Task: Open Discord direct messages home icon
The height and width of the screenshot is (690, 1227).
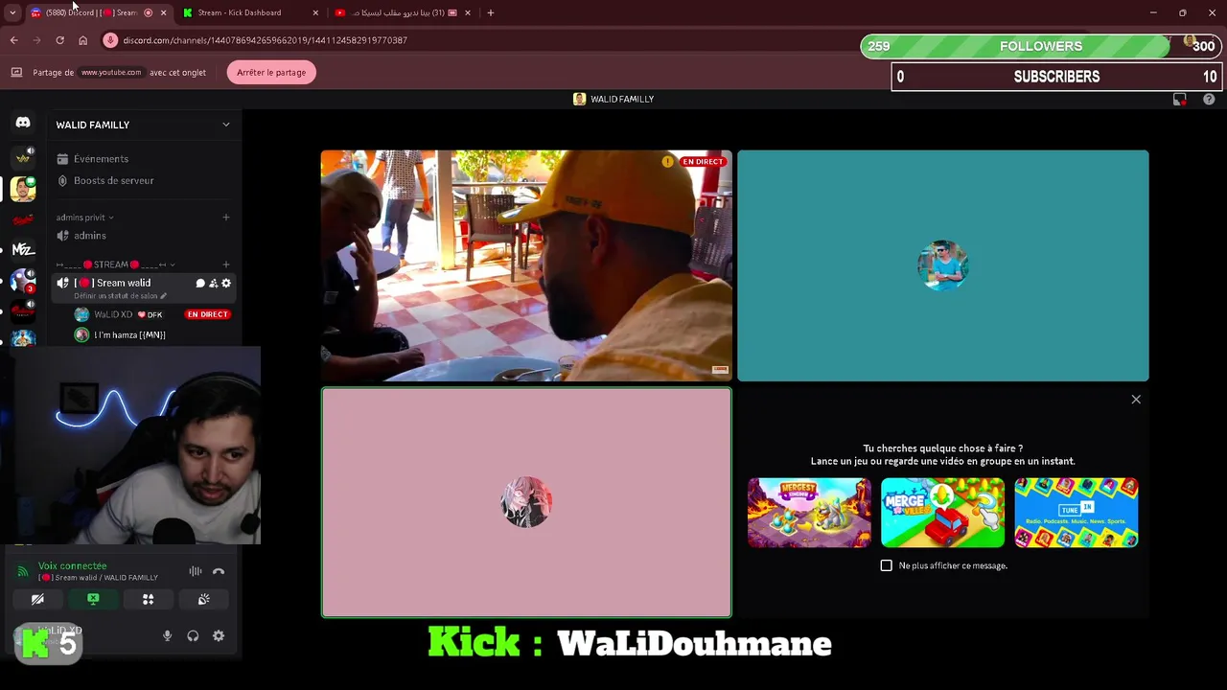Action: [x=23, y=123]
